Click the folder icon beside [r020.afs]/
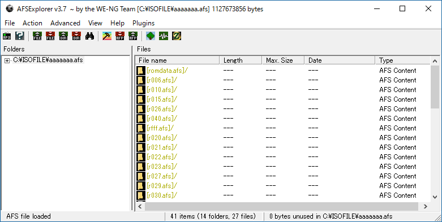 (141, 138)
